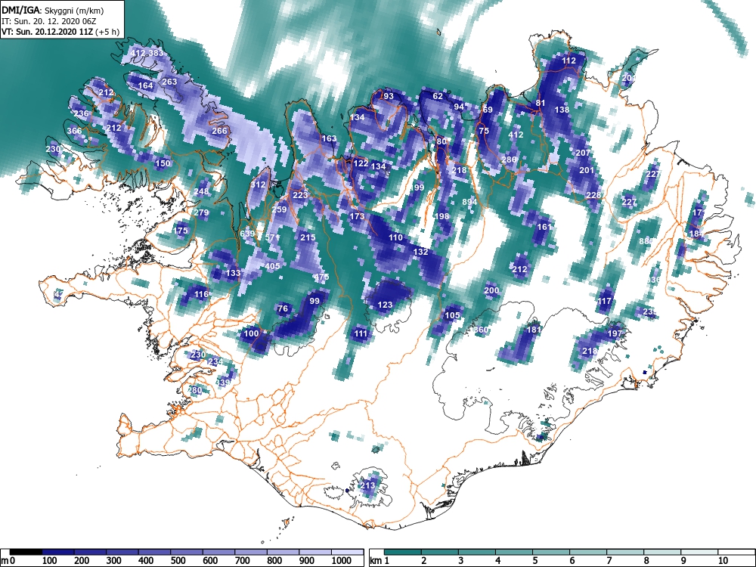Click the 400 label on the metre legend
This screenshot has width=756, height=567.
[x=146, y=560]
